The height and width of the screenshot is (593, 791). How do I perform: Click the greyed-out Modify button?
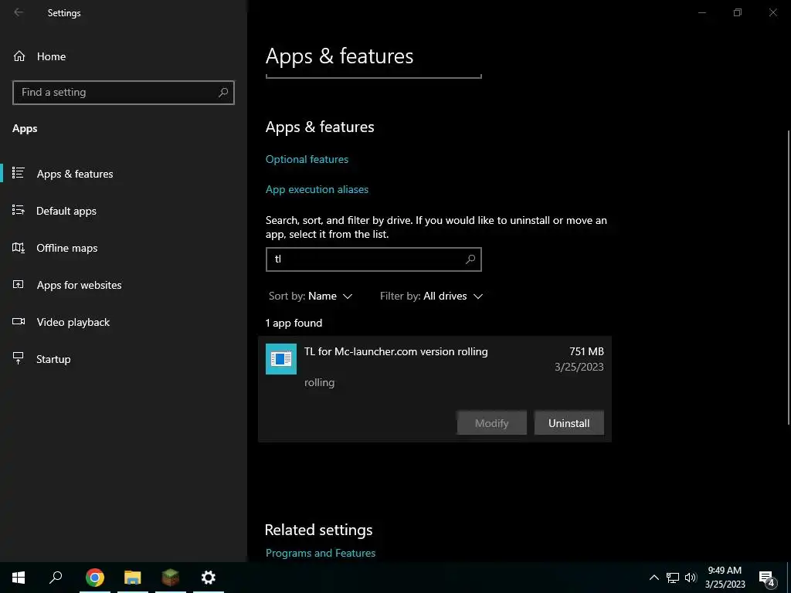pos(492,423)
